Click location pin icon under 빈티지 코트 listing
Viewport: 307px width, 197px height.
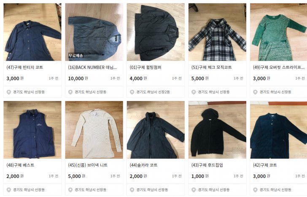click(x=9, y=92)
